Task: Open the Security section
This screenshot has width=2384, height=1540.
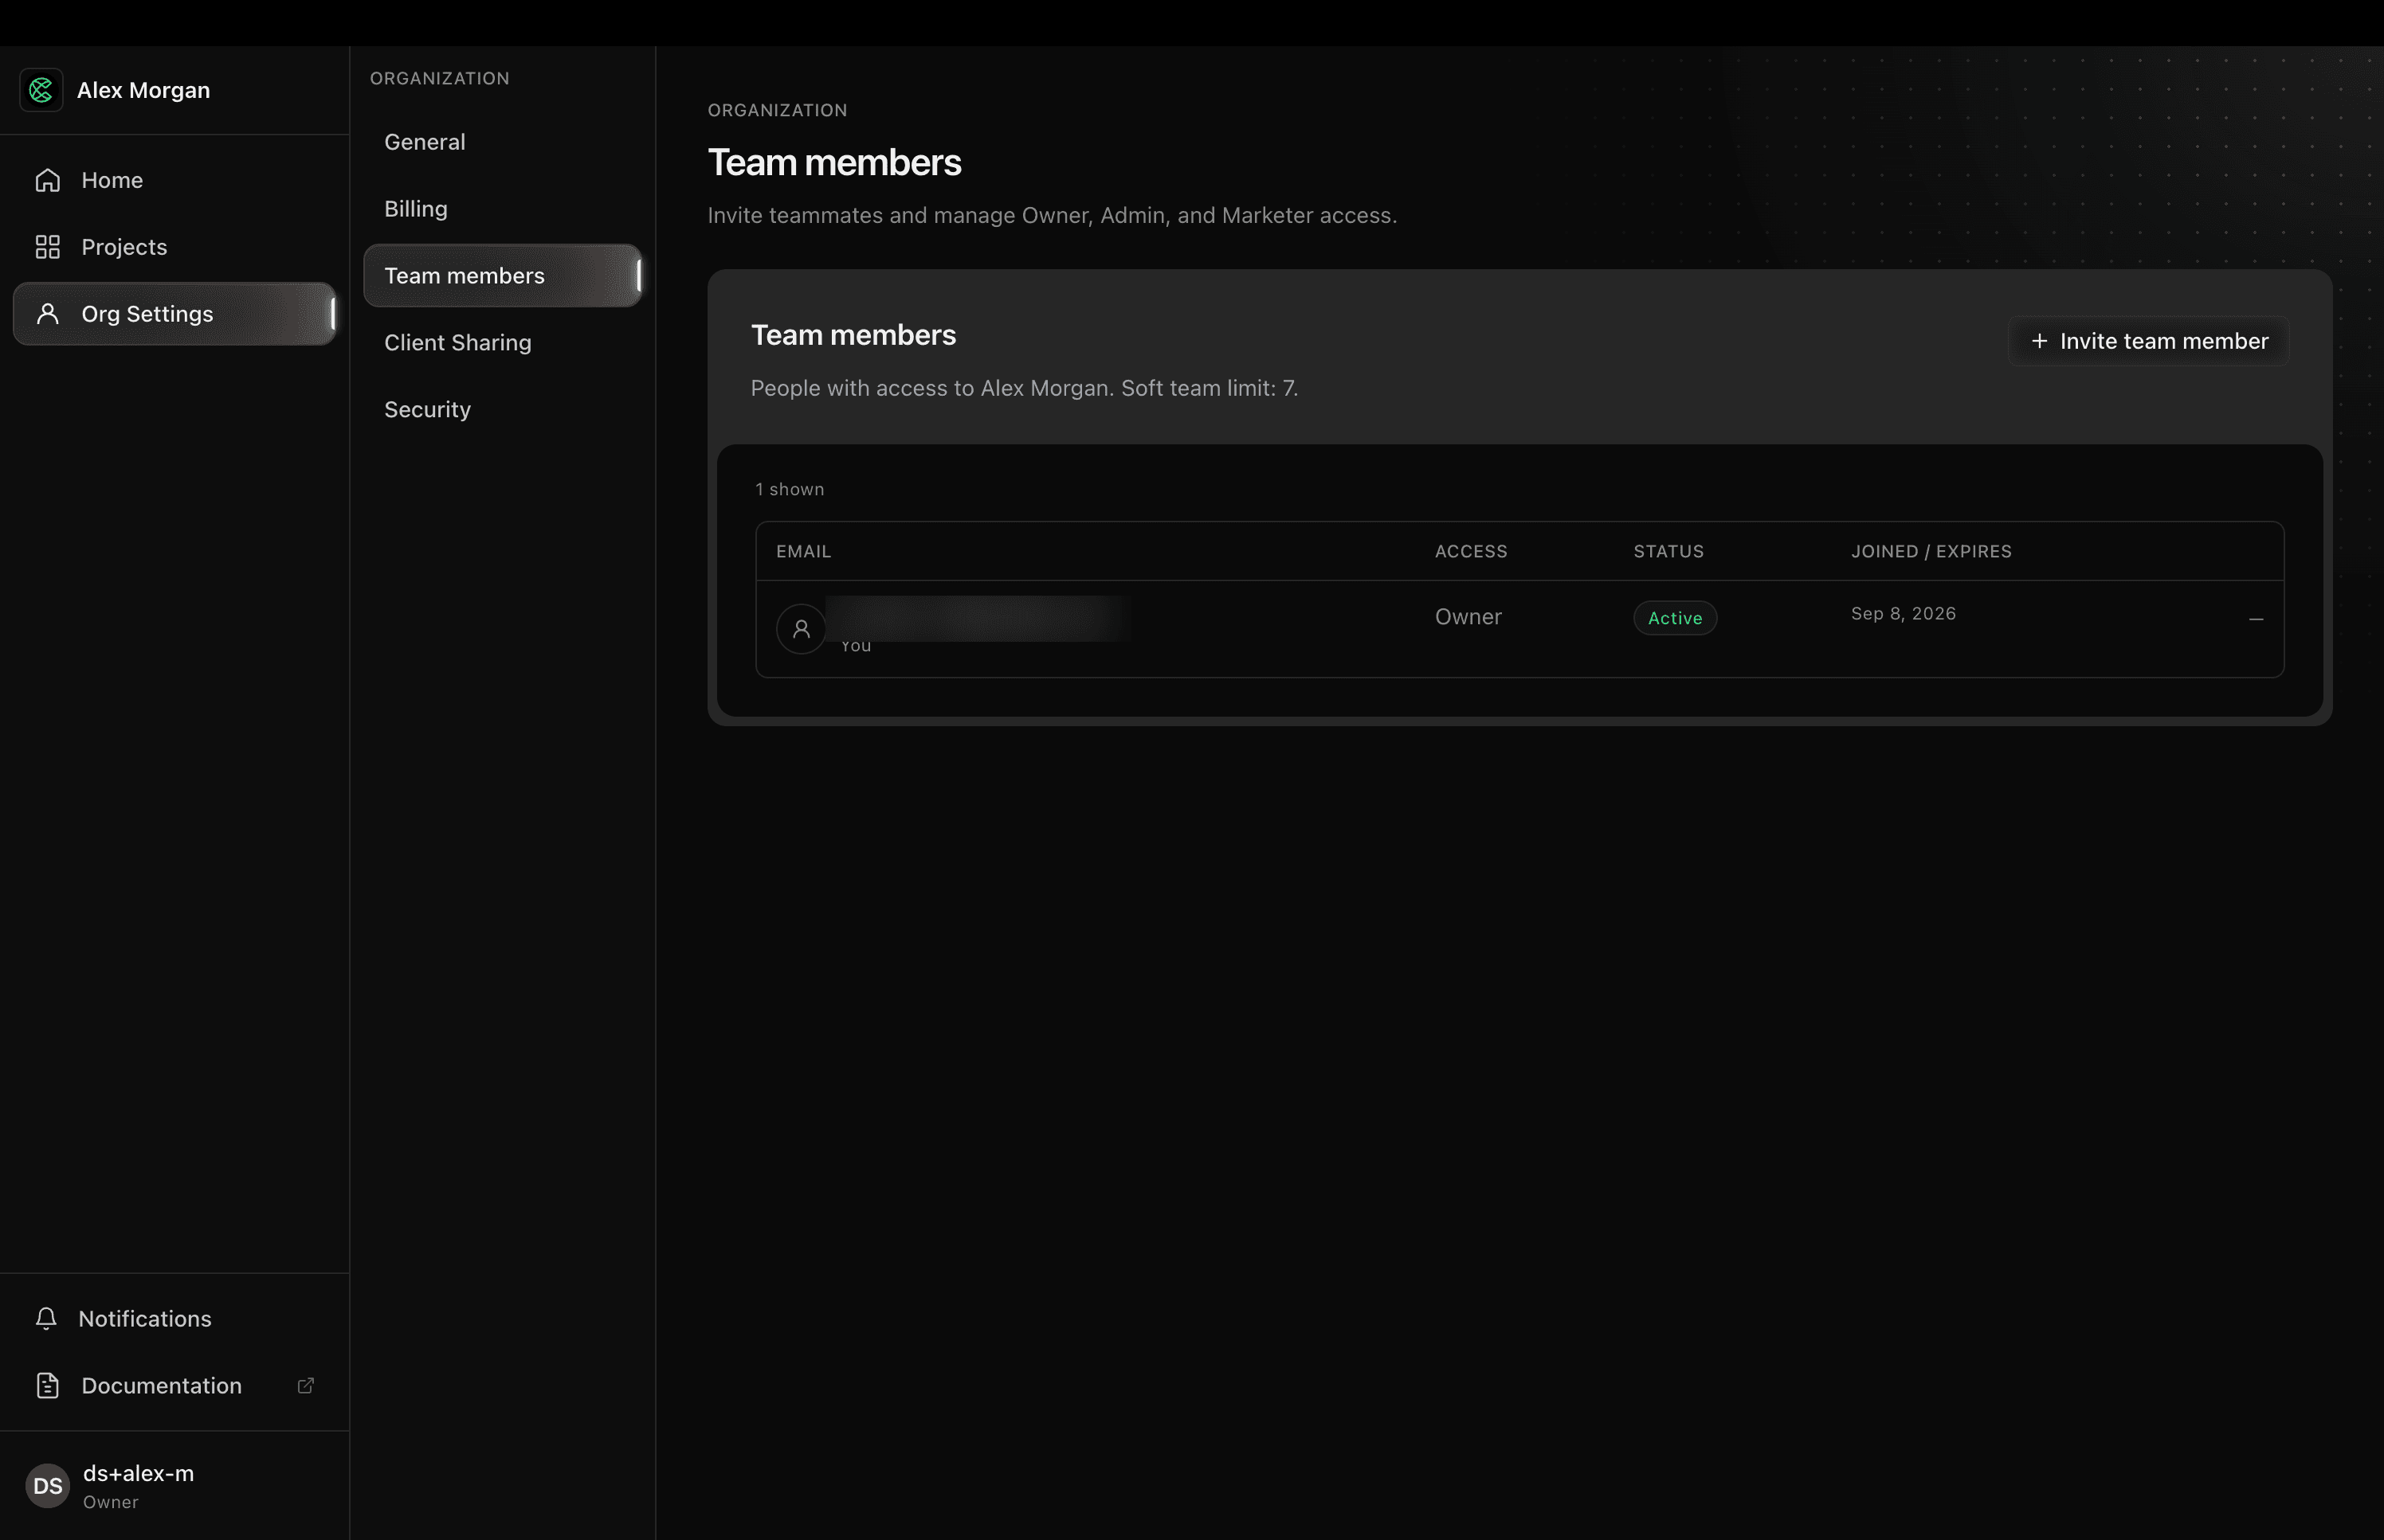Action: coord(502,410)
